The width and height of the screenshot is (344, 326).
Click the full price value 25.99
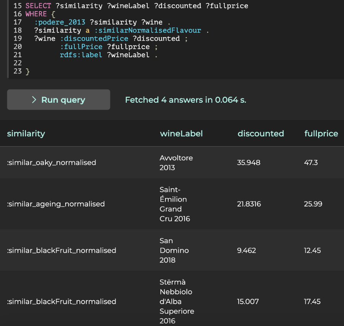tap(313, 204)
